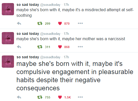
Task: Open 17h timestamp of first tweet
Action: (66, 5)
